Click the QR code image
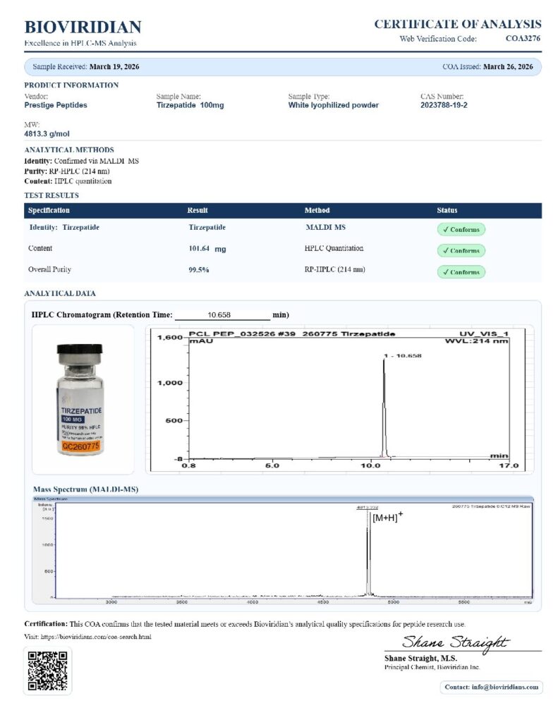Image resolution: width=558 pixels, height=722 pixels. pyautogui.click(x=47, y=671)
